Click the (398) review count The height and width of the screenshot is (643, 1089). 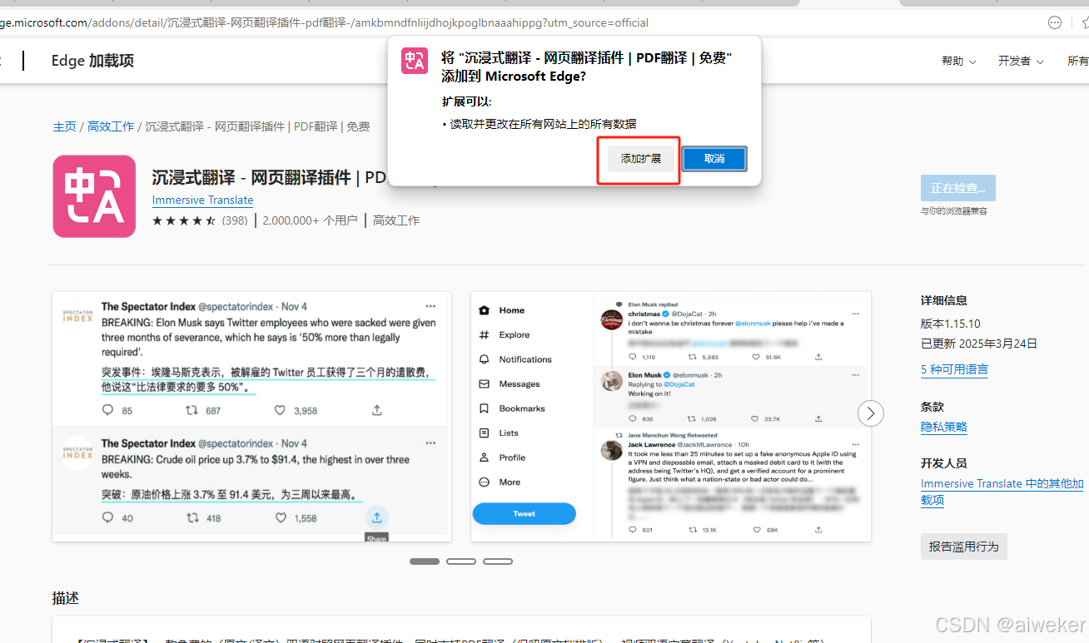[x=235, y=220]
